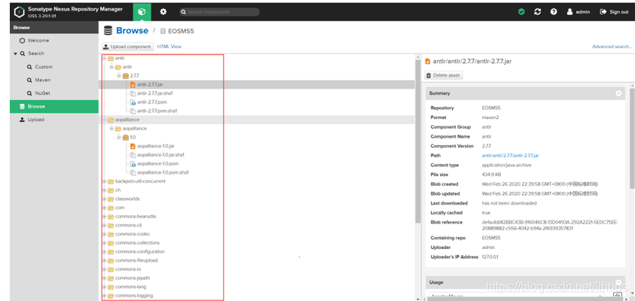Click the refresh icon in header
Screen dimensions: 635x301
click(x=537, y=12)
